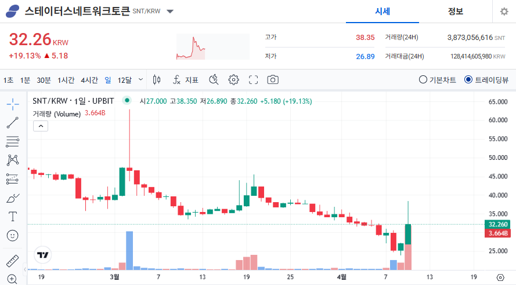The height and width of the screenshot is (285, 516).
Task: Select the horizontal lines Fibonacci tool
Action: [13, 141]
